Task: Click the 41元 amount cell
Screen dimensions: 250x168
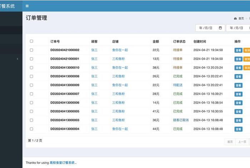Action: [x=156, y=112]
